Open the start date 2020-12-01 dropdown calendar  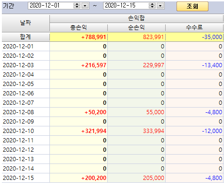(x=85, y=6)
